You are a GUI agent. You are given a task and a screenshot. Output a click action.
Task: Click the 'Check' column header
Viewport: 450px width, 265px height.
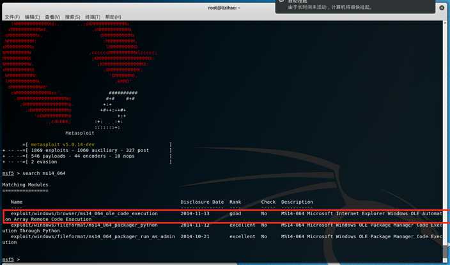coord(268,202)
